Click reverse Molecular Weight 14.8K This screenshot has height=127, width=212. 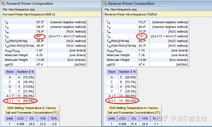coord(143,60)
